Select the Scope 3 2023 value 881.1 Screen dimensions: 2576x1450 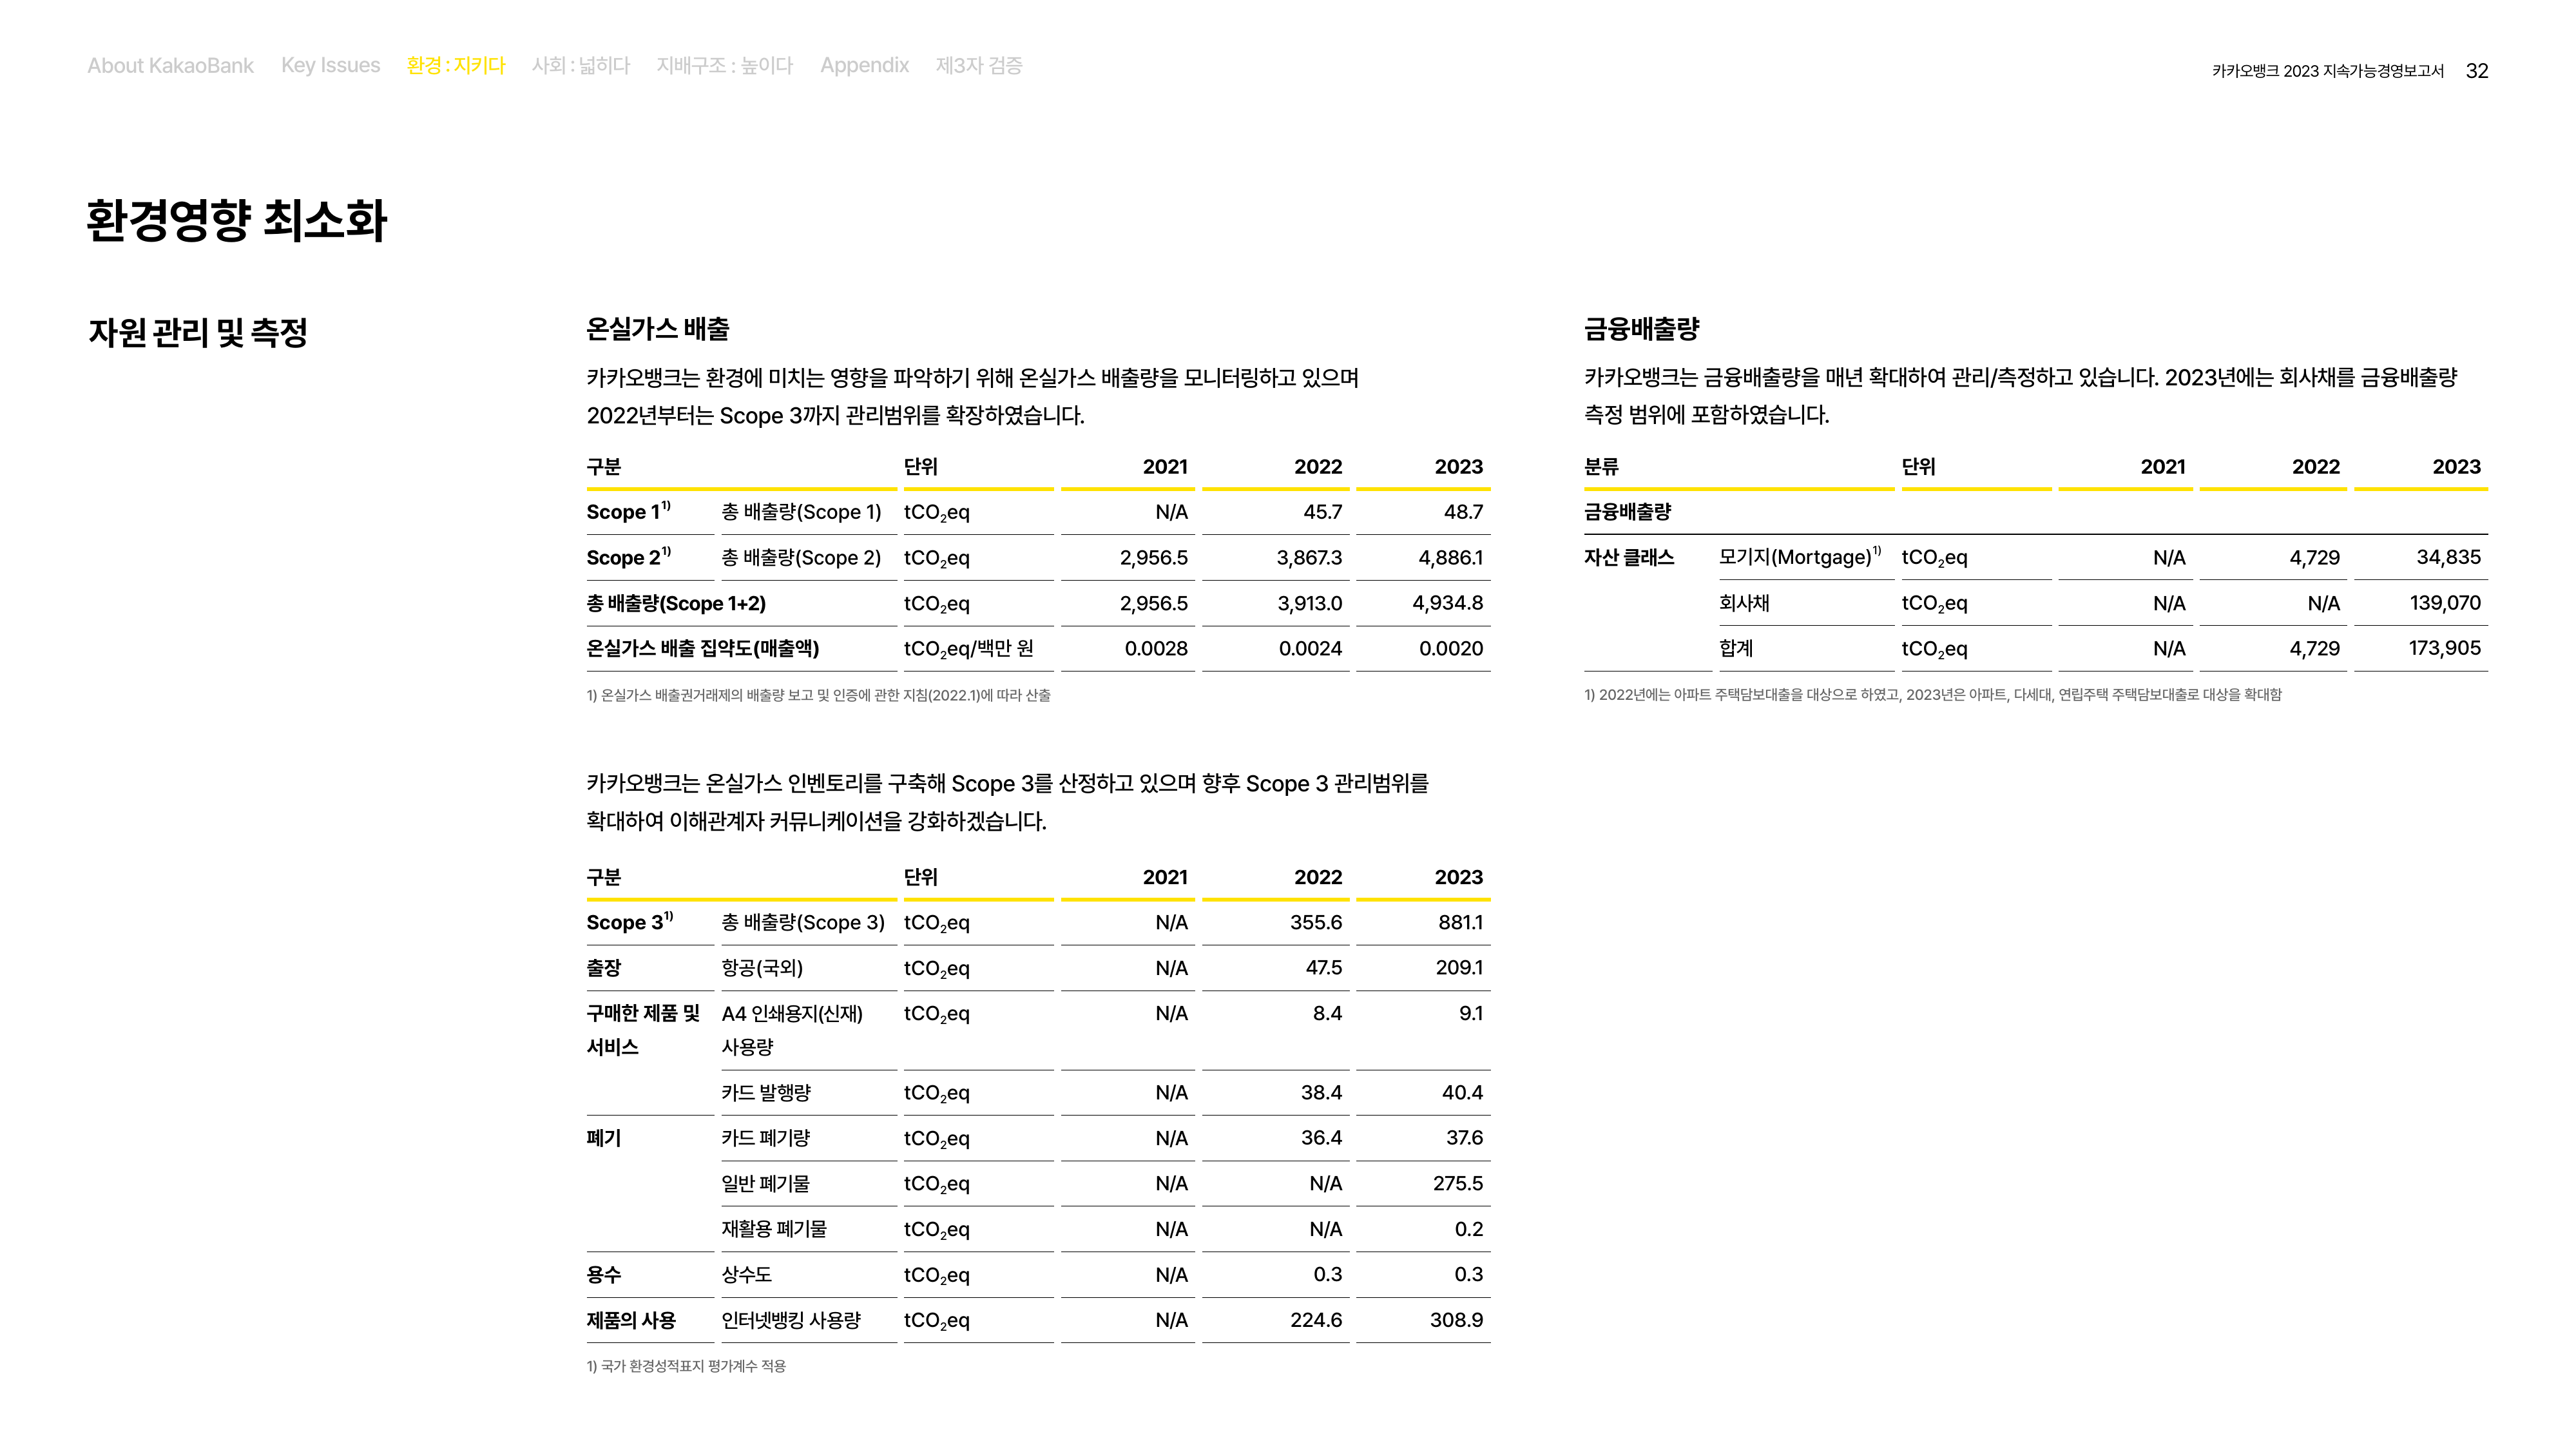point(1461,922)
